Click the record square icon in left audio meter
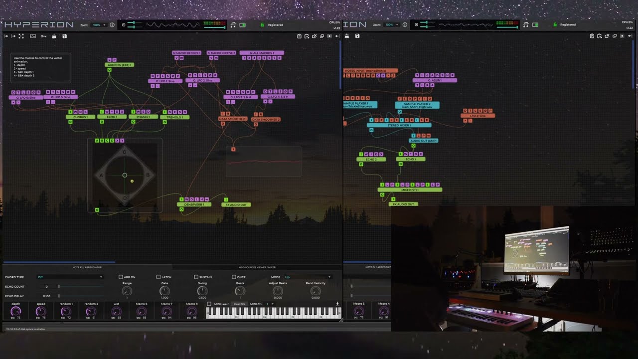The width and height of the screenshot is (638, 359). 124,25
